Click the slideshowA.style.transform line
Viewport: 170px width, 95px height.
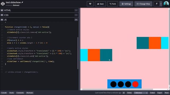[39, 51]
